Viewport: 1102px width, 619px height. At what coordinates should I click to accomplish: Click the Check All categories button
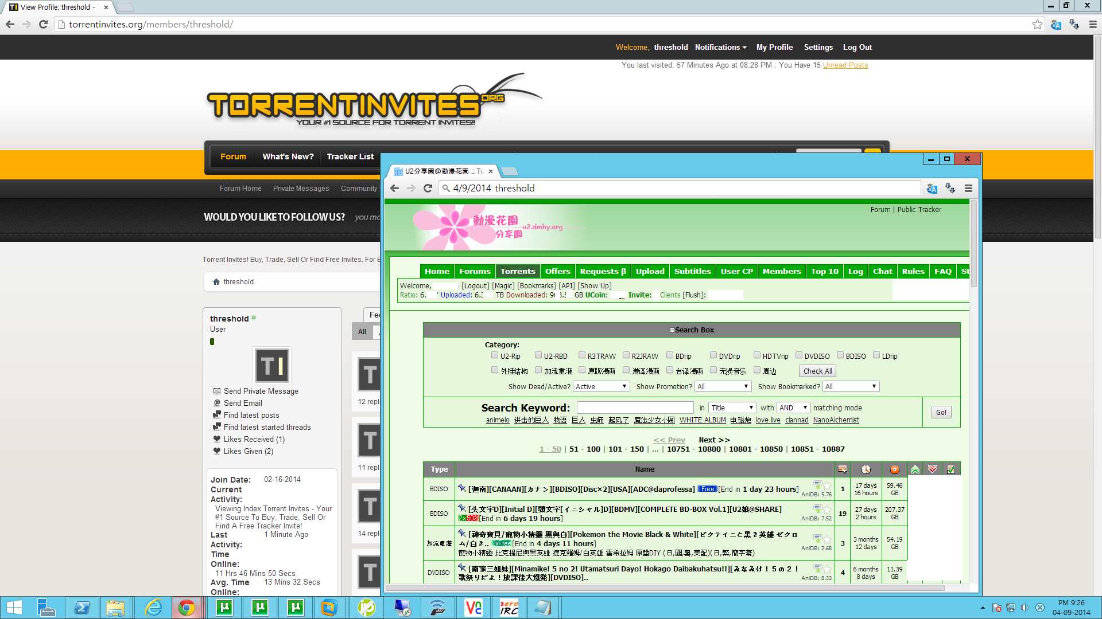pyautogui.click(x=817, y=371)
